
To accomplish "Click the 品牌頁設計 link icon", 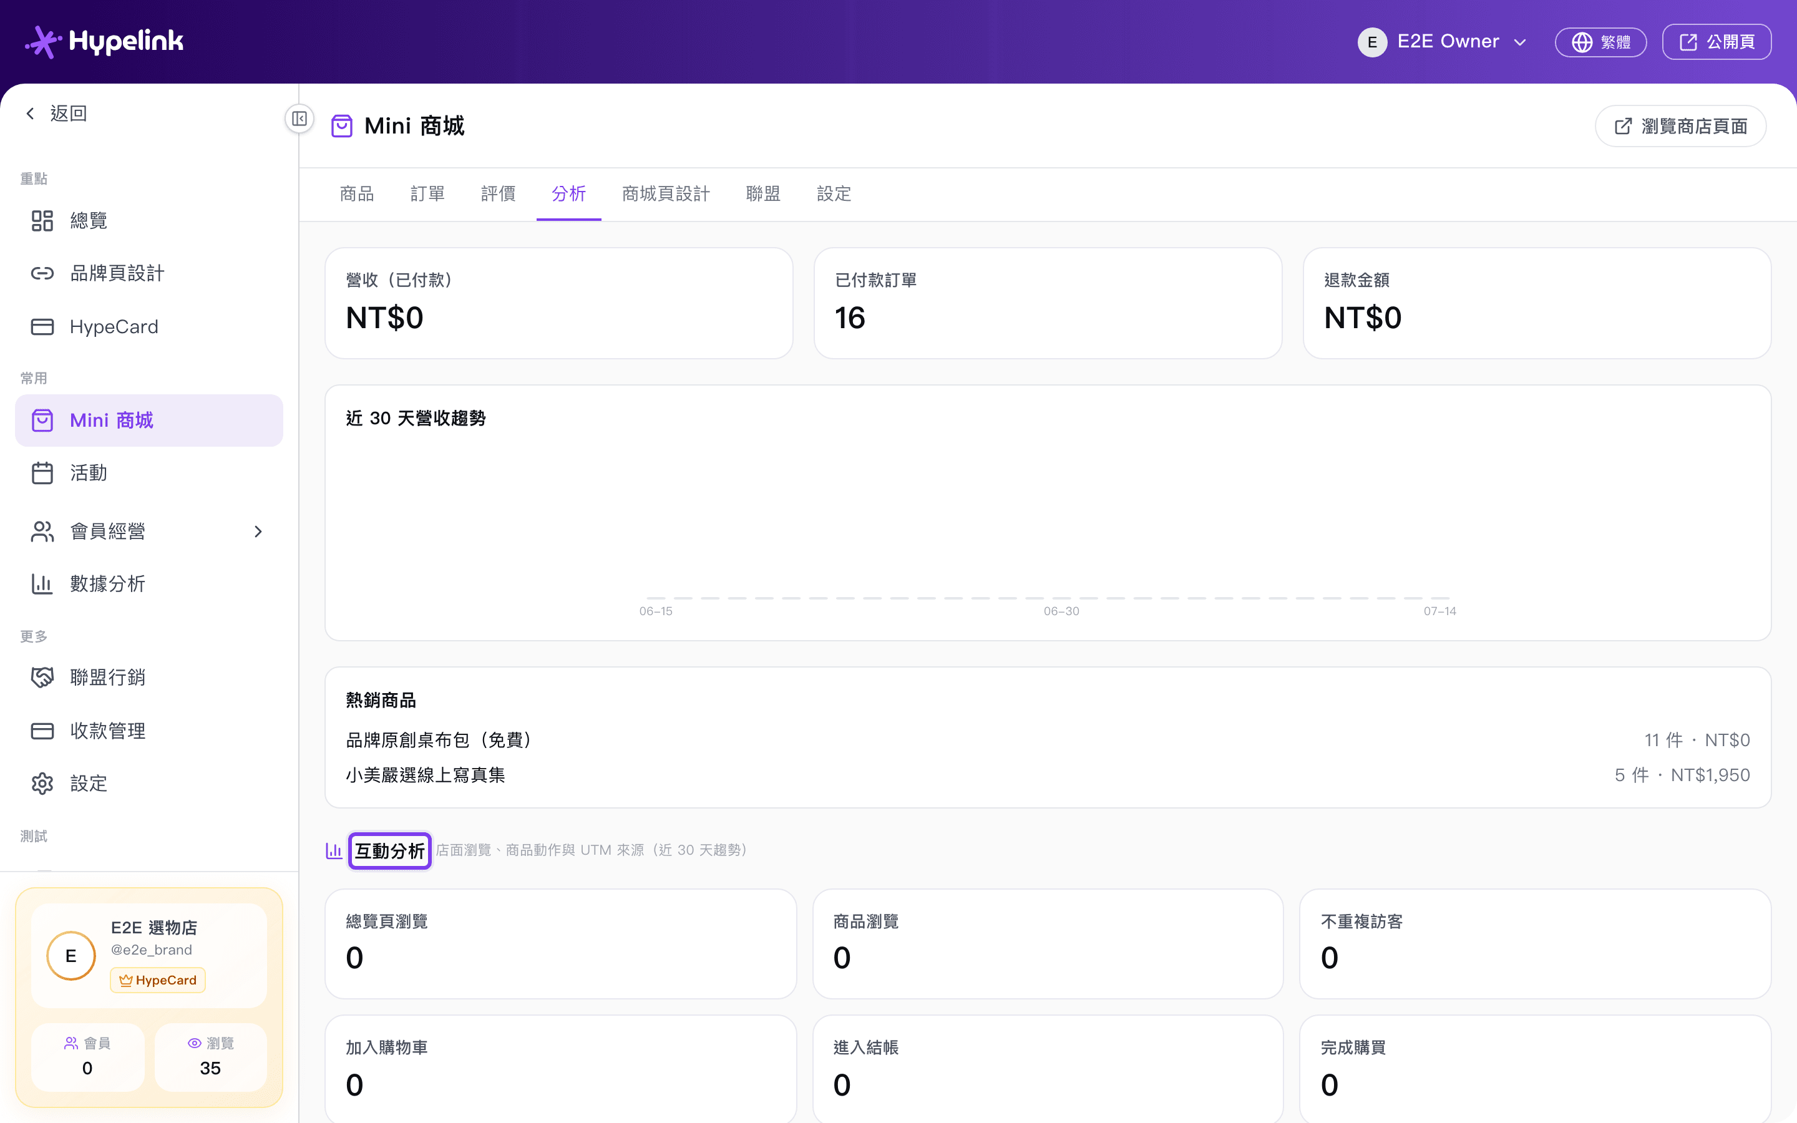I will click(42, 273).
